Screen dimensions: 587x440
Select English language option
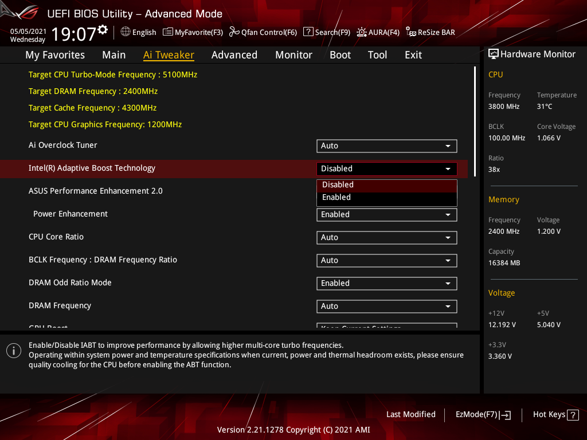tap(144, 32)
